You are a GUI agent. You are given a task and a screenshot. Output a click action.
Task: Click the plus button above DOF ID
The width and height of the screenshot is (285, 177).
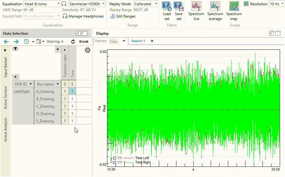pyautogui.click(x=15, y=77)
